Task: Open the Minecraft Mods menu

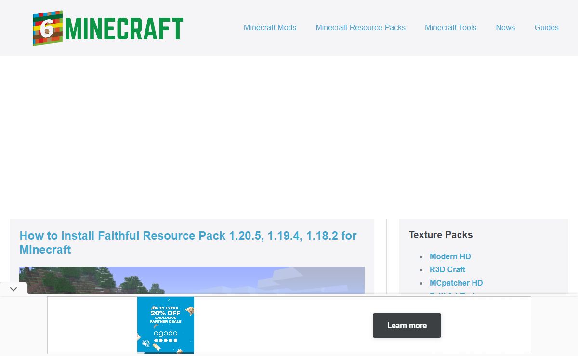Action: 270,27
